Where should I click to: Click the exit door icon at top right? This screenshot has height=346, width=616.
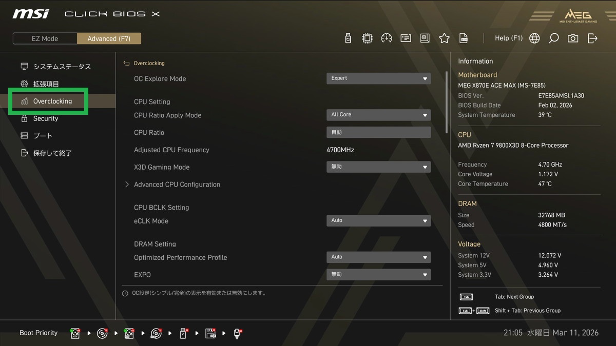[x=592, y=38]
